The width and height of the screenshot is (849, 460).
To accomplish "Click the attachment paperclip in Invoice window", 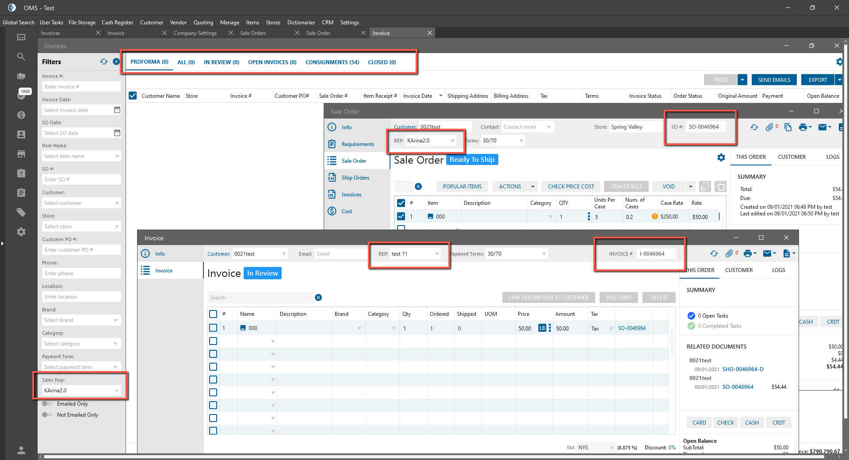I will 729,253.
